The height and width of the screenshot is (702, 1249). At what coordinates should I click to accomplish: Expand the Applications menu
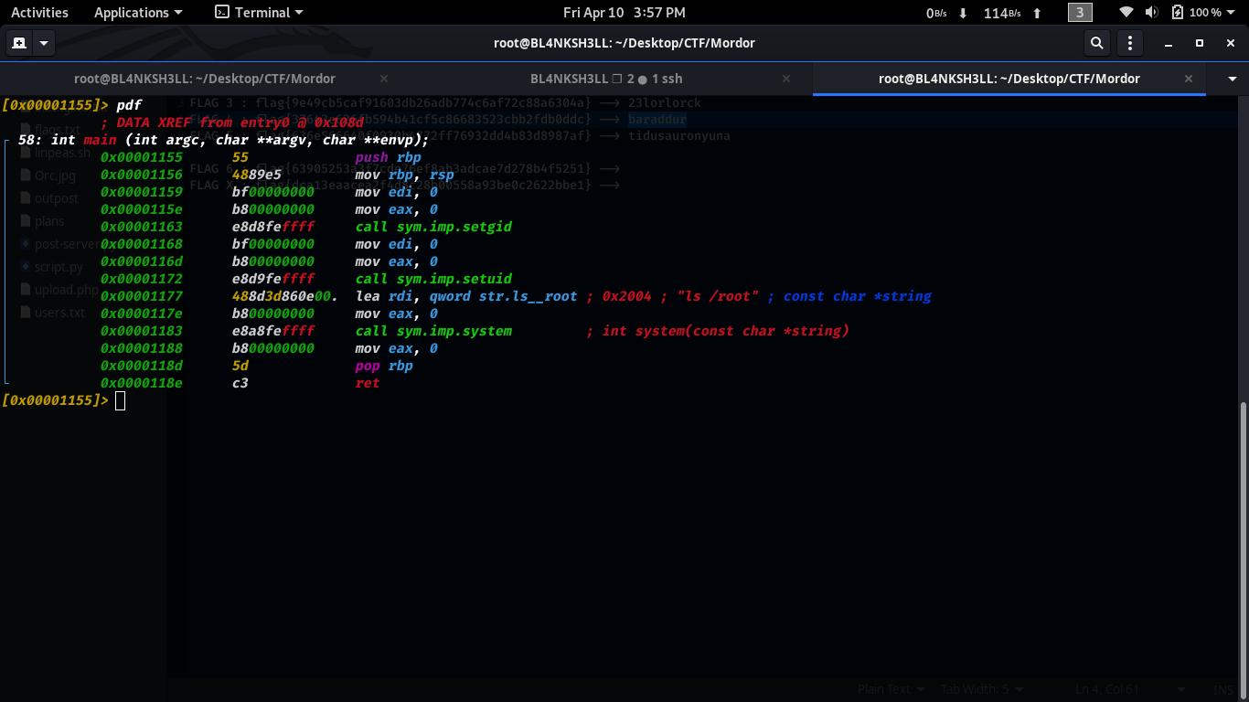(138, 13)
